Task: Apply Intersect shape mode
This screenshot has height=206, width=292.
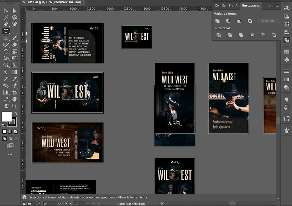Action: [239, 21]
